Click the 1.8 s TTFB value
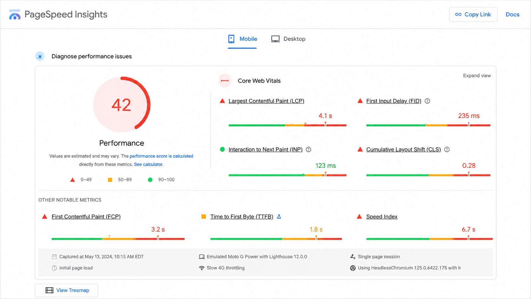Image resolution: width=531 pixels, height=299 pixels. click(x=316, y=229)
